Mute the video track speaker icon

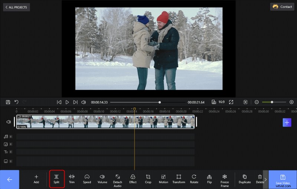tap(9, 122)
